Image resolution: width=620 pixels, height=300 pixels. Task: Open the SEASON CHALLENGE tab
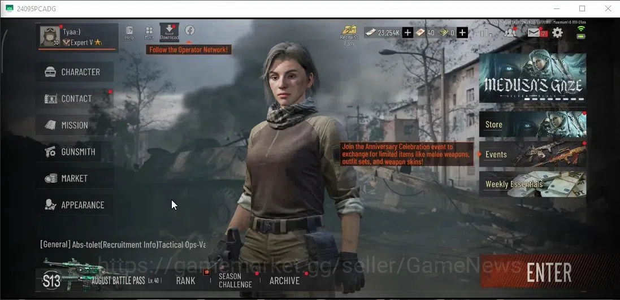click(235, 280)
